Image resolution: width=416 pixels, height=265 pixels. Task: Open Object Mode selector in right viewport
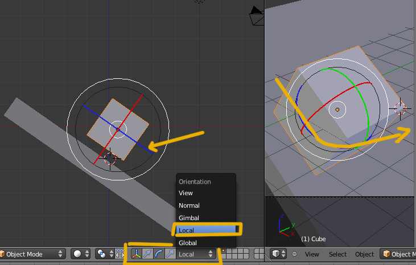pyautogui.click(x=398, y=254)
